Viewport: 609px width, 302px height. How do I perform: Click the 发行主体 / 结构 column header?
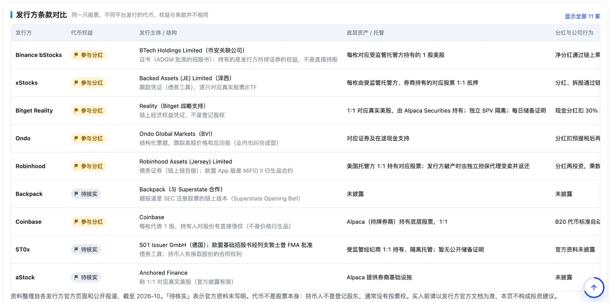tap(158, 33)
